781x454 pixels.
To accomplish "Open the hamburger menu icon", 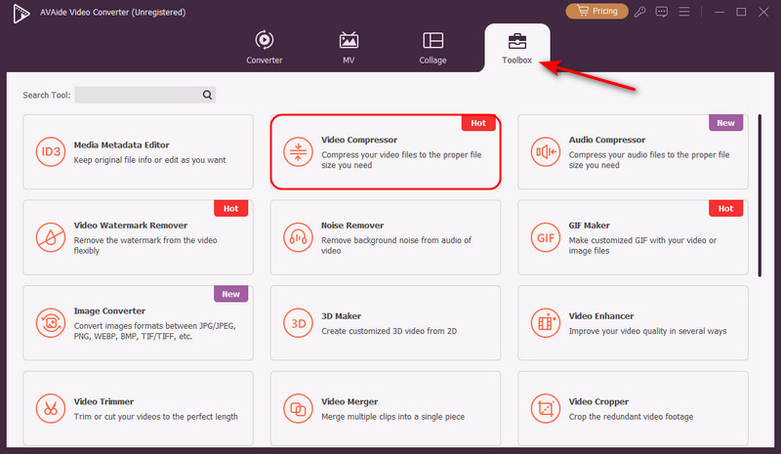I will pos(684,12).
